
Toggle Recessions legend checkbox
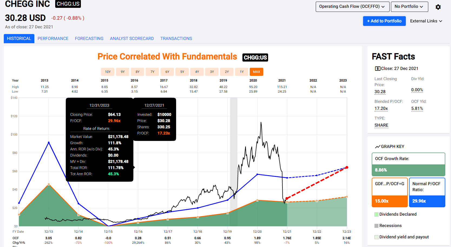pos(376,226)
